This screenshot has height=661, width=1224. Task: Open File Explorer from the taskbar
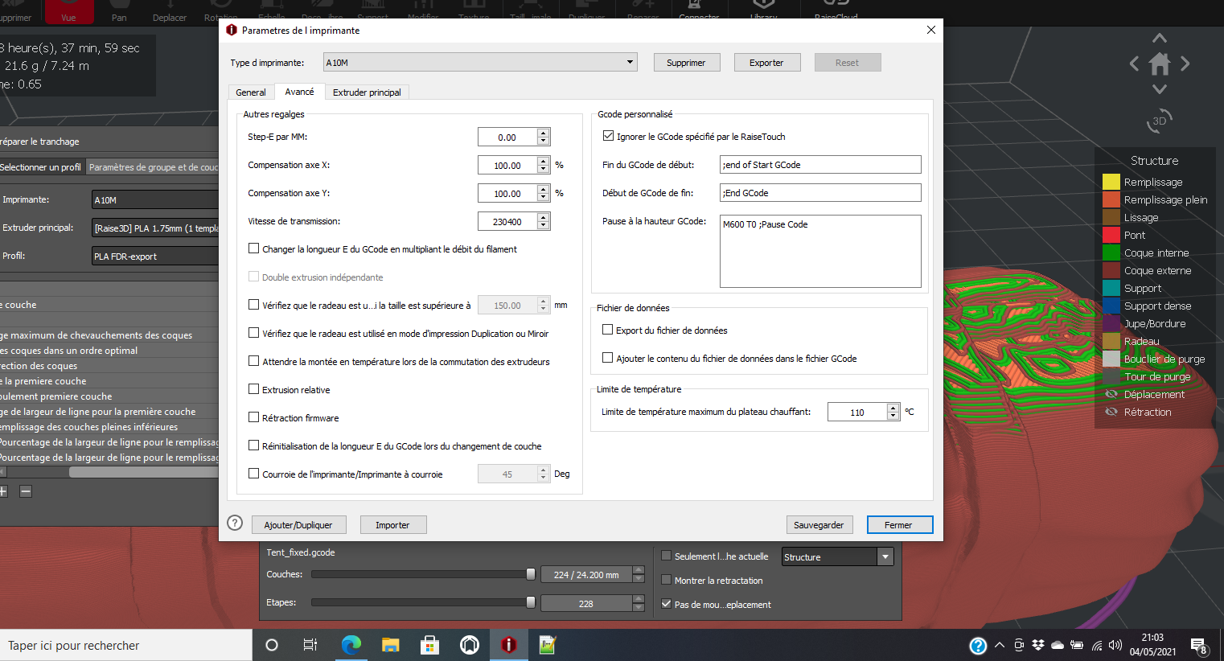click(390, 645)
